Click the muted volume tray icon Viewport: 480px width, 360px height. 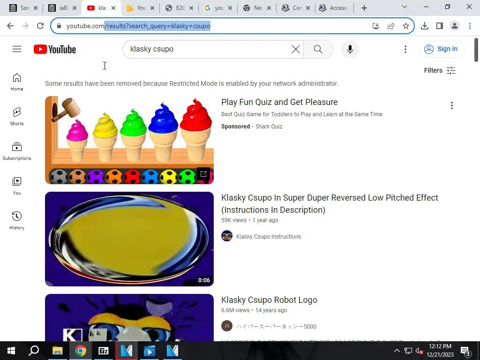click(419, 351)
